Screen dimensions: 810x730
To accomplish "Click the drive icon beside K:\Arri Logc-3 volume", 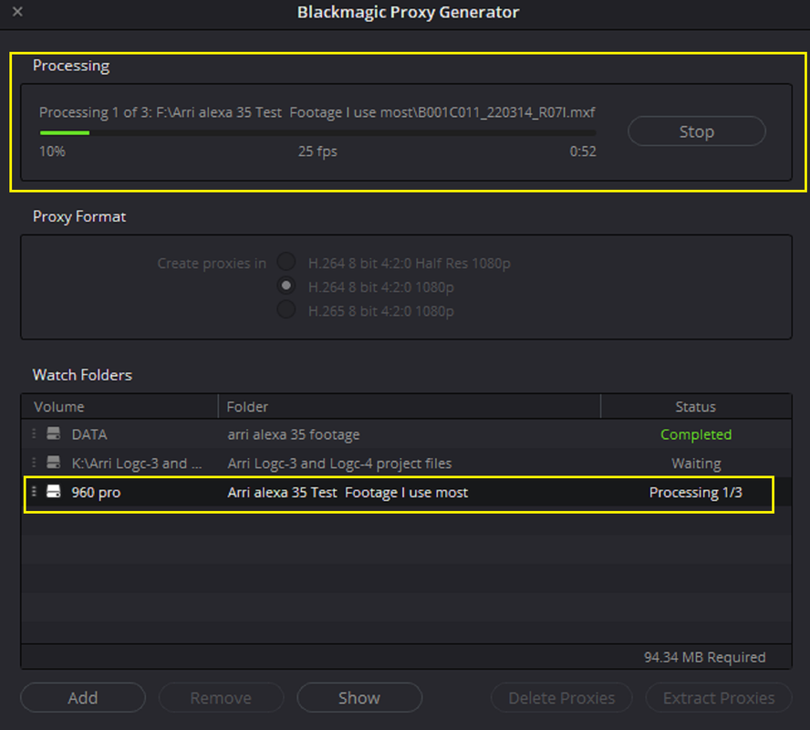I will coord(54,463).
